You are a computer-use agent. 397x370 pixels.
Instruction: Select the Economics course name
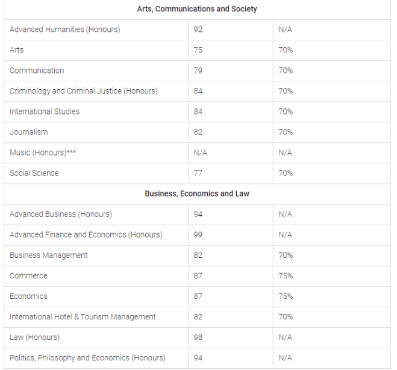point(28,296)
